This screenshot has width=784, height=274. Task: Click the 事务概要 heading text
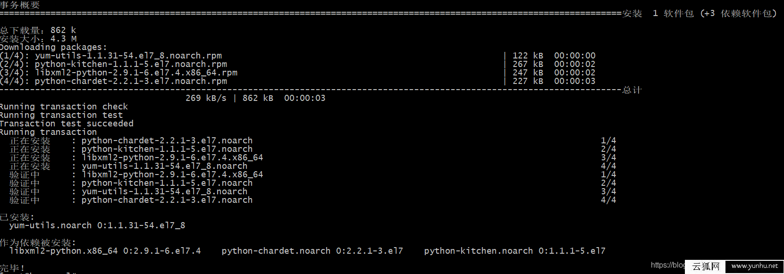20,5
